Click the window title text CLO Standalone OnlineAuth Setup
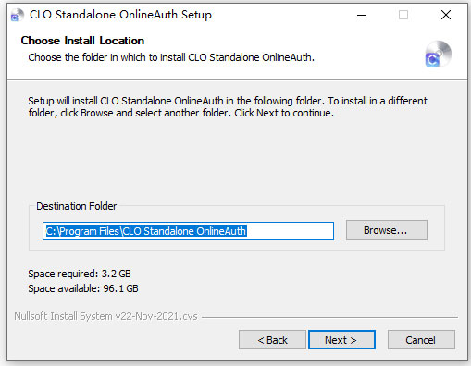 click(120, 15)
